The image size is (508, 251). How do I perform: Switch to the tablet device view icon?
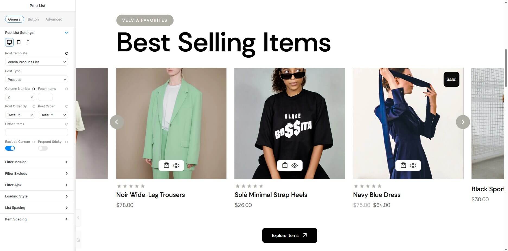pyautogui.click(x=19, y=42)
